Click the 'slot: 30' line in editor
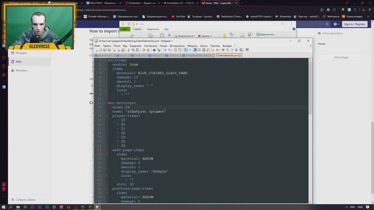Screen dimensions: 374x210 (x=125, y=184)
